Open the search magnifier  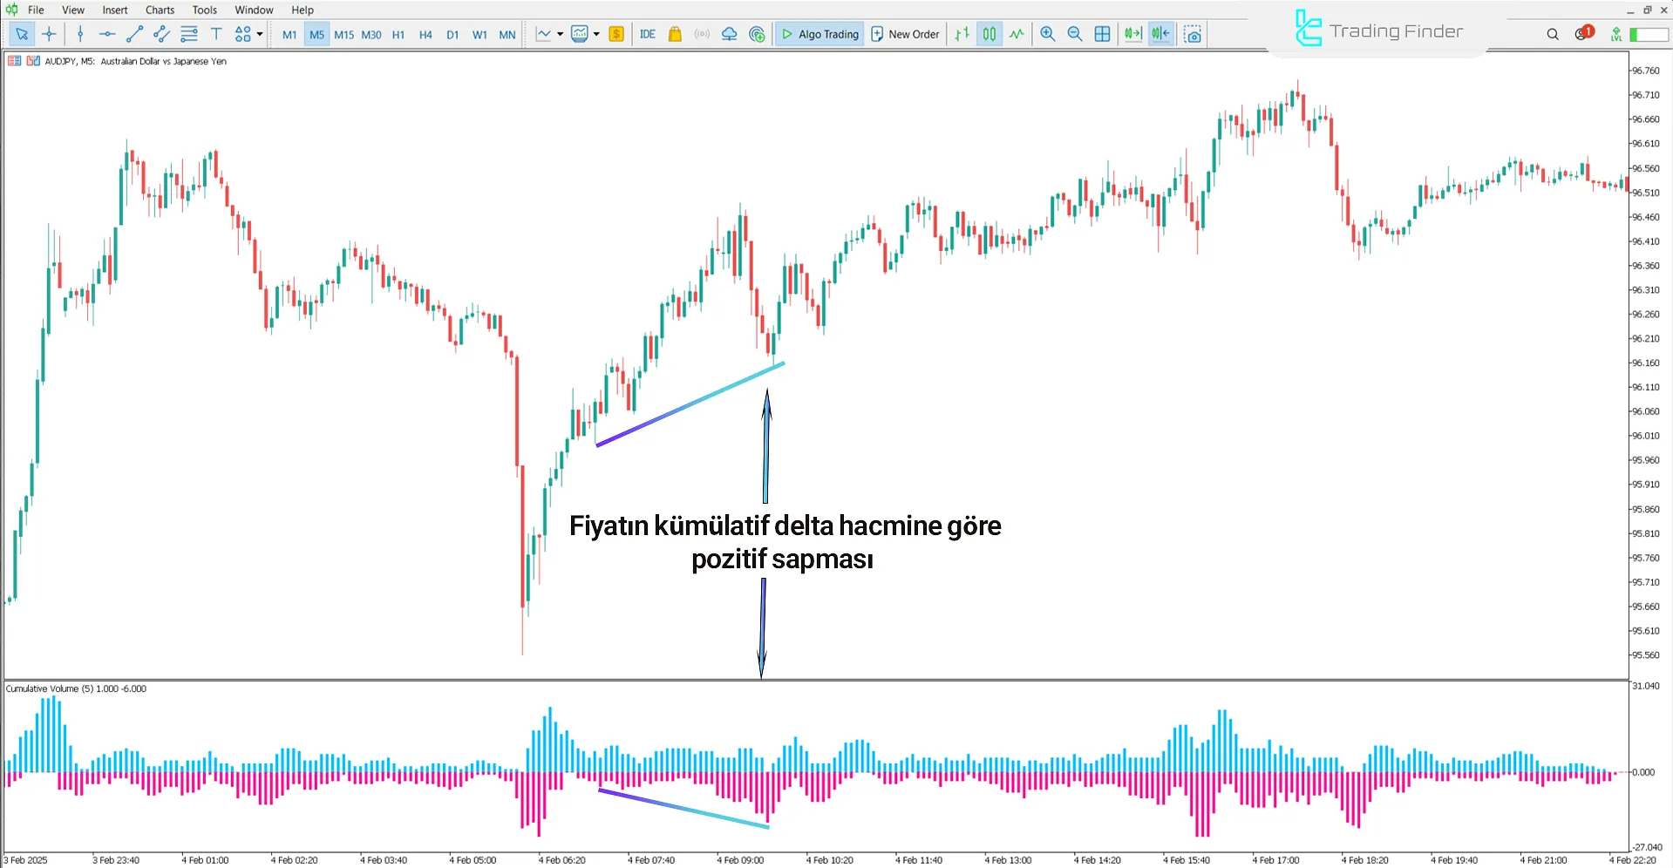[1553, 34]
